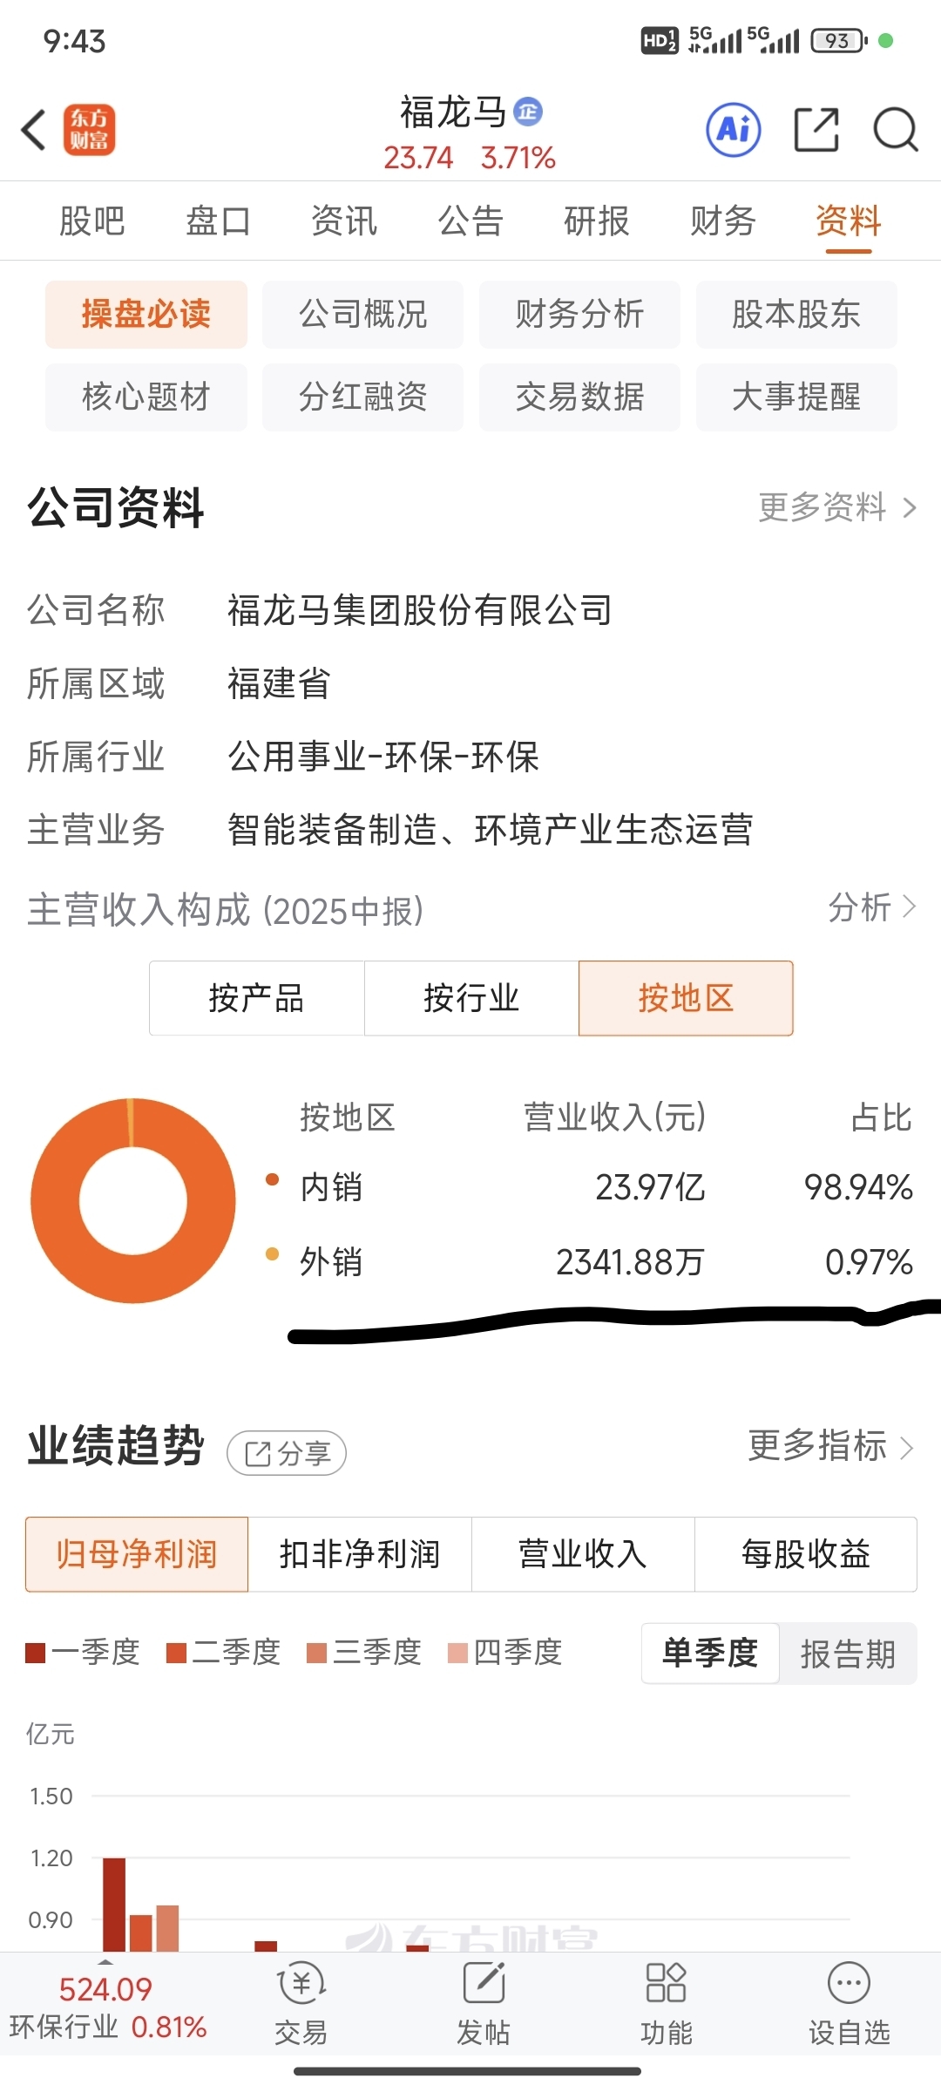Switch to 财务 tab
The image size is (941, 2092).
(x=722, y=221)
